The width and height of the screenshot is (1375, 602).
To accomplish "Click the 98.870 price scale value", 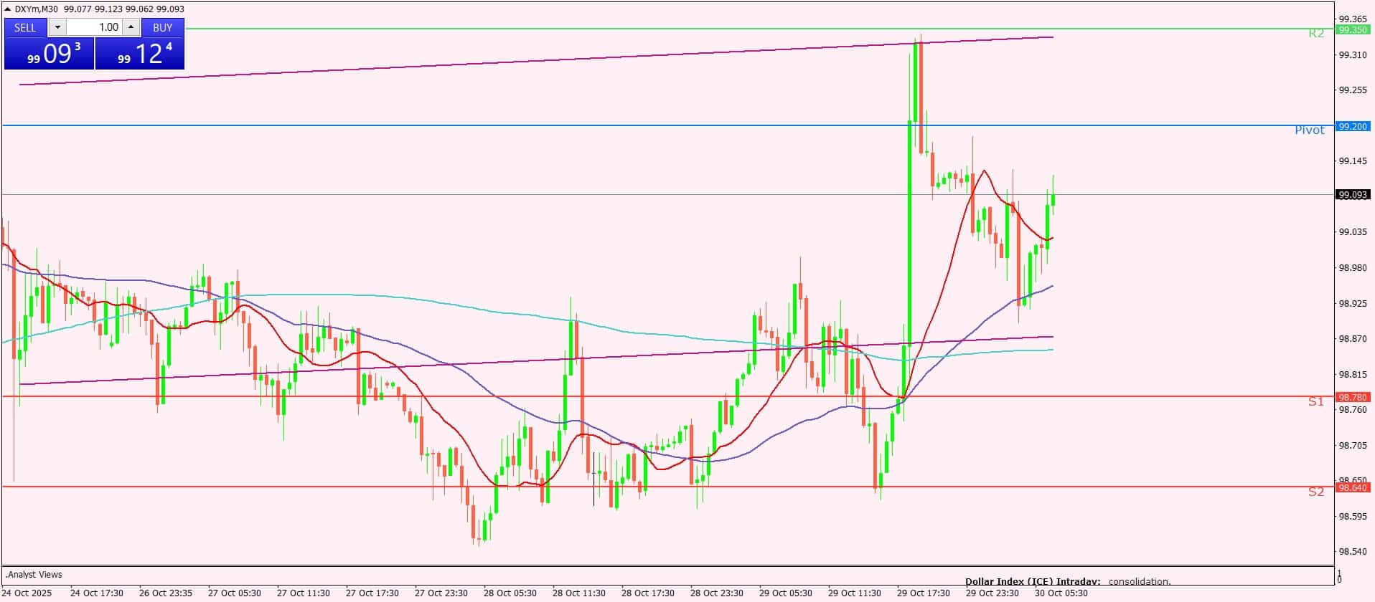I will coord(1353,338).
